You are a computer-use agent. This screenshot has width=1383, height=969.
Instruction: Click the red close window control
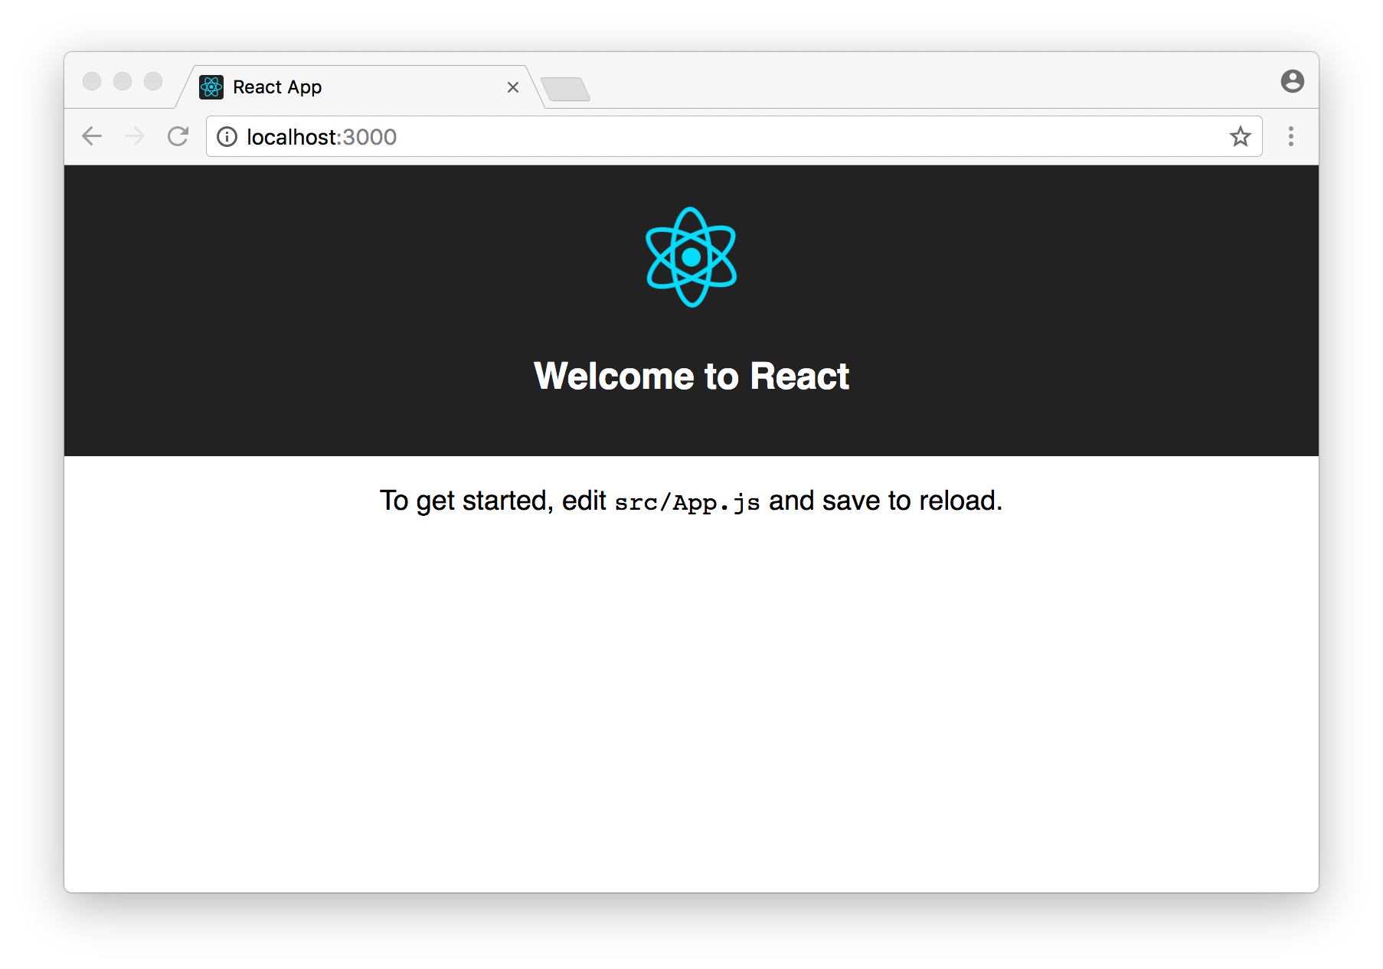pos(92,81)
